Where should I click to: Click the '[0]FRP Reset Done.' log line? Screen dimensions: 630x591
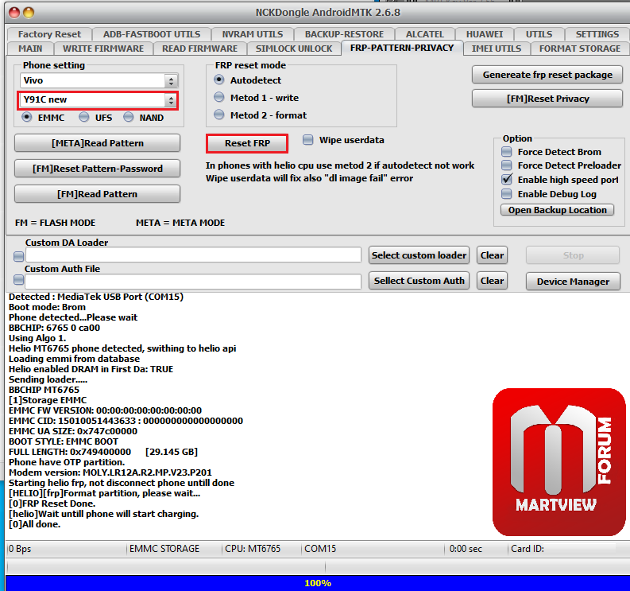52,504
